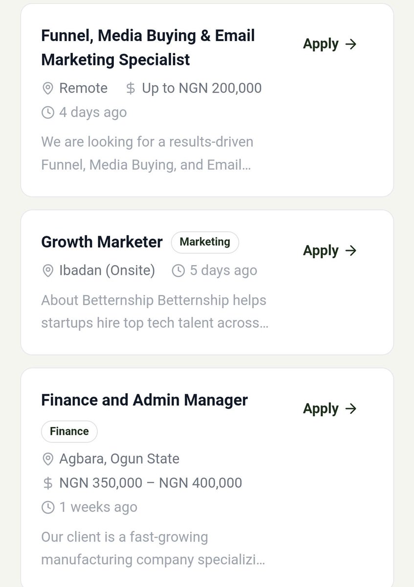Apply to the Finance and Admin Manager job
Screen dimensions: 414x587
[x=330, y=408]
